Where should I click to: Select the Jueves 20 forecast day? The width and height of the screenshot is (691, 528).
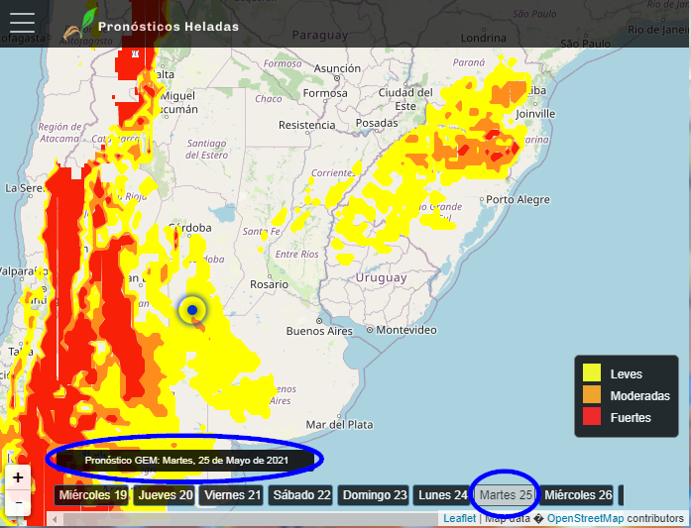point(166,495)
